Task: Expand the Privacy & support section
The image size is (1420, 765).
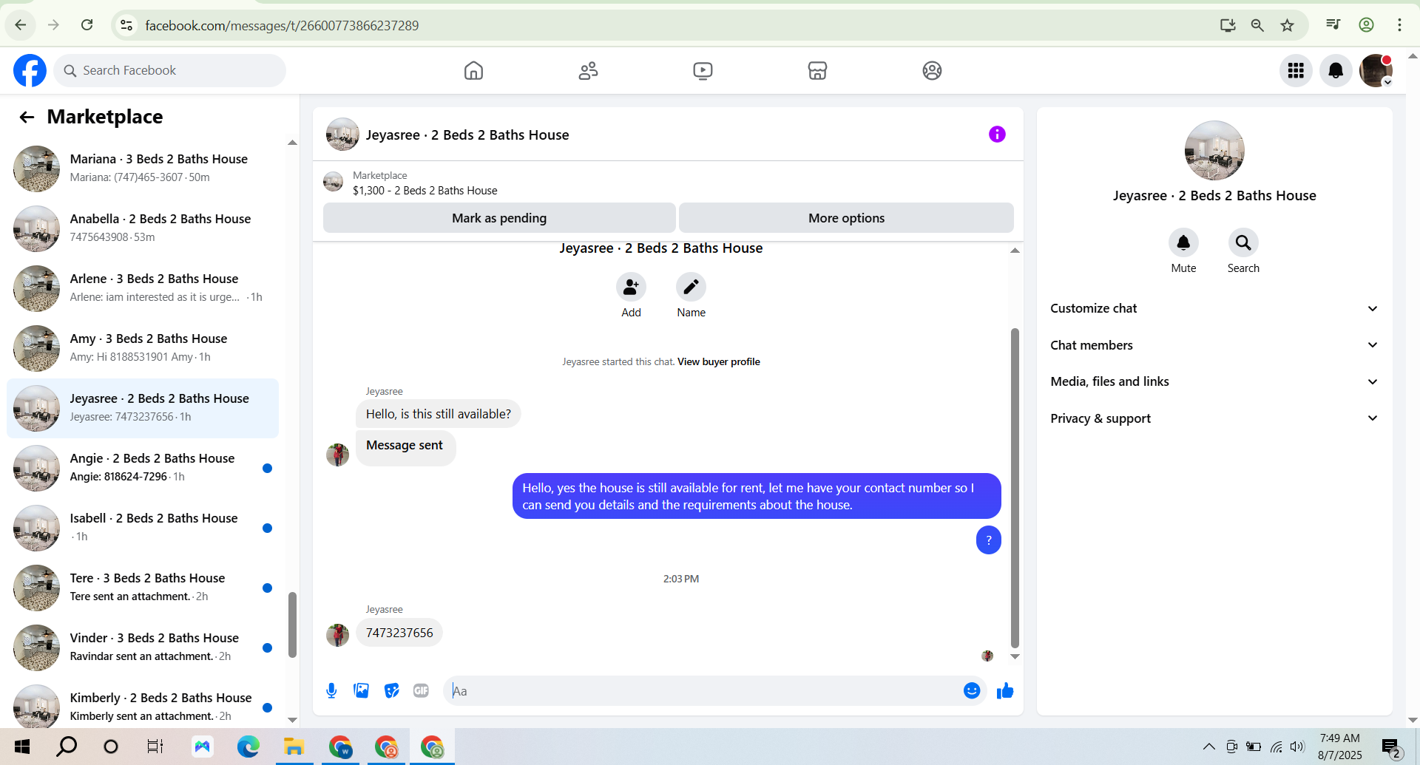Action: click(1214, 418)
